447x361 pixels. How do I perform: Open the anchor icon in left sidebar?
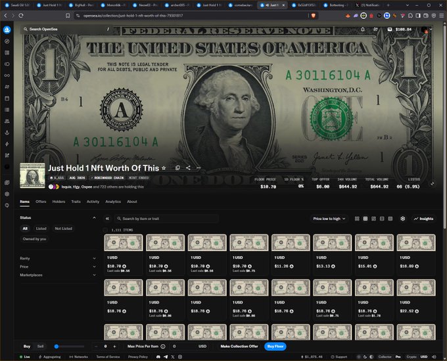[x=7, y=133]
